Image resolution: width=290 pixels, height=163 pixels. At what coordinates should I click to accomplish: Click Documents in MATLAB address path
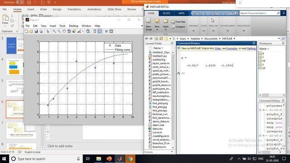click(x=211, y=38)
